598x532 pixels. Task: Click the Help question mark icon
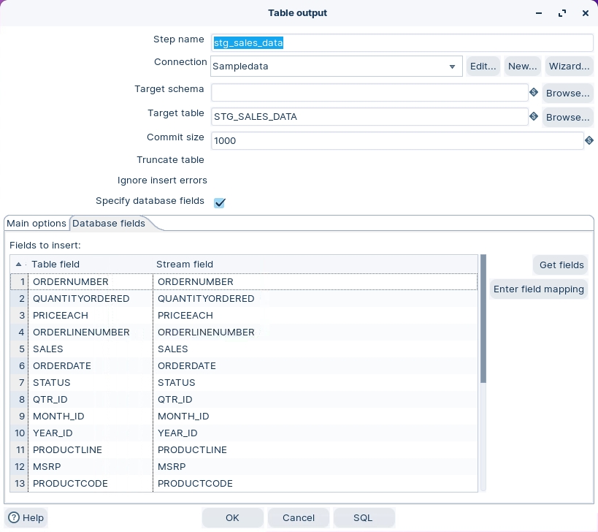point(14,517)
